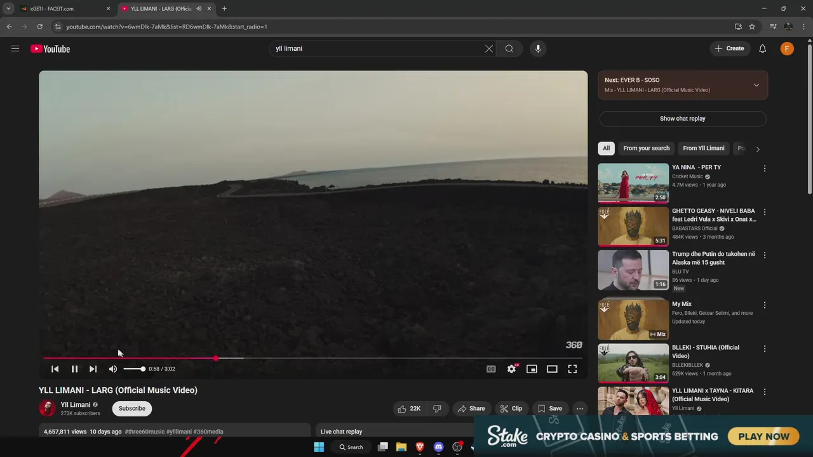Pause the playing video
813x457 pixels.
point(74,369)
